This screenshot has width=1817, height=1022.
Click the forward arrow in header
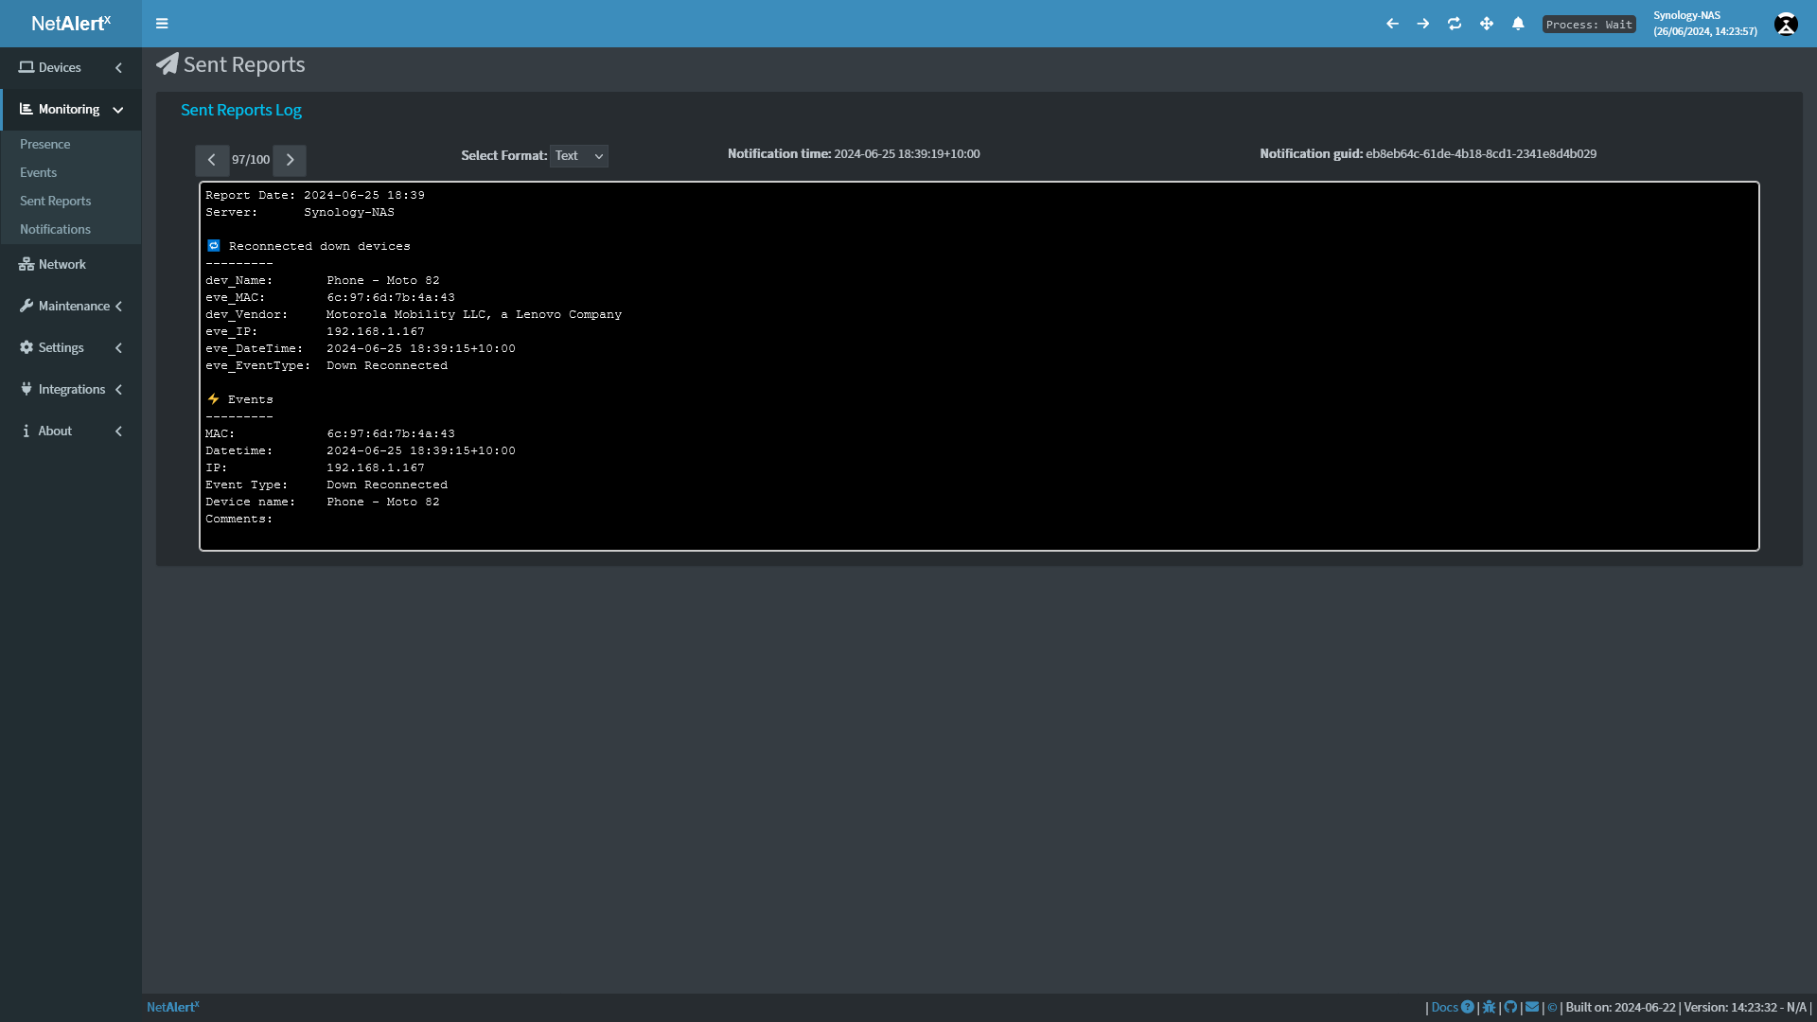(x=1423, y=24)
